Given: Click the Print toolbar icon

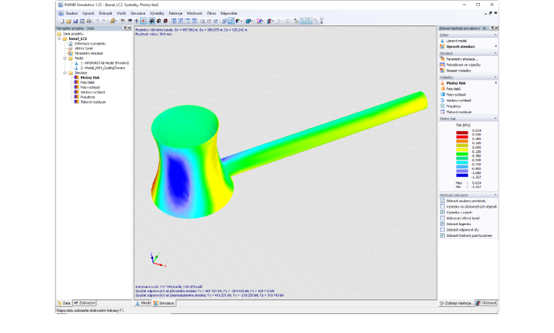Looking at the screenshot, I should click(x=89, y=21).
